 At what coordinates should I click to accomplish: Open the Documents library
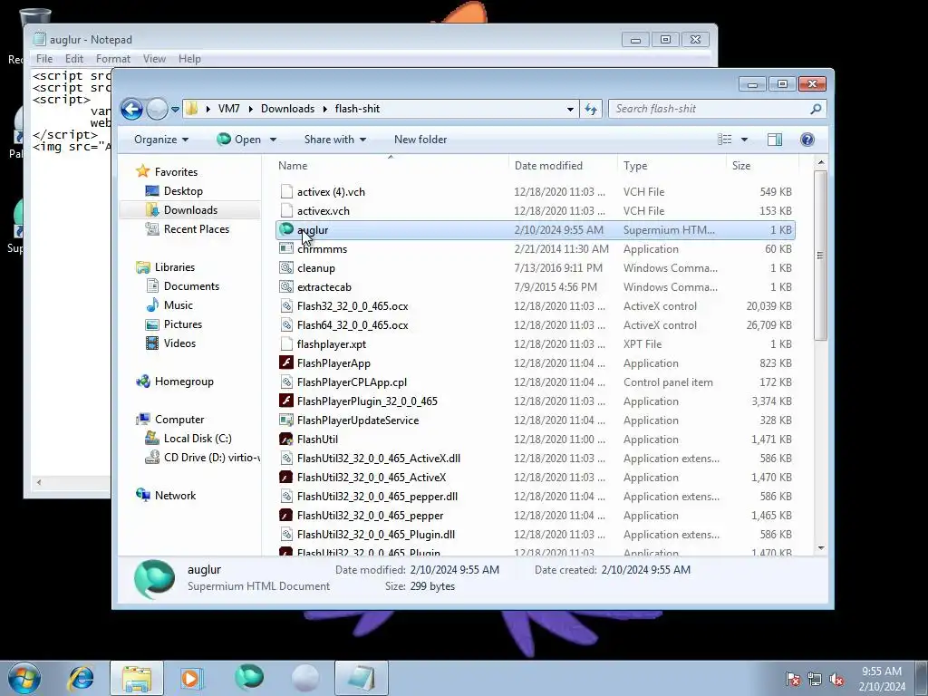point(191,286)
